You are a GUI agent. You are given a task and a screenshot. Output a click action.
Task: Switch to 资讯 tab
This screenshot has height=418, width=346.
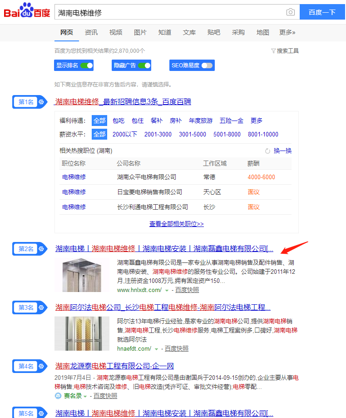pos(91,33)
